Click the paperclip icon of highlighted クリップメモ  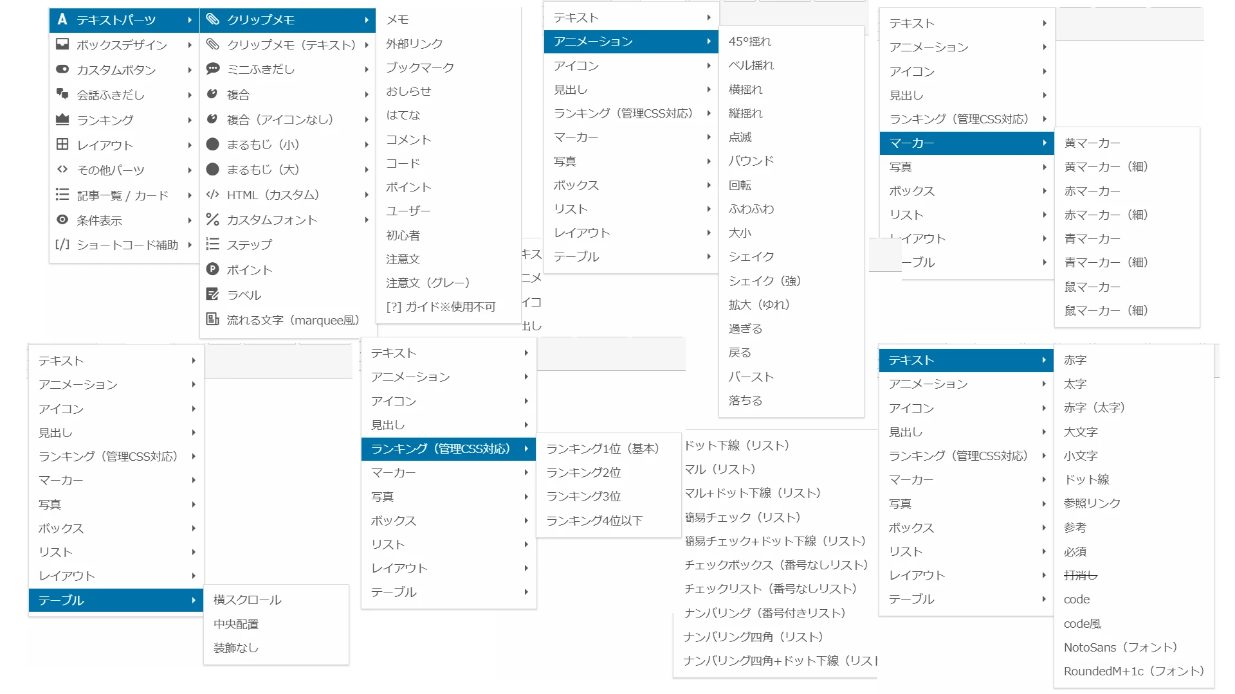[212, 19]
